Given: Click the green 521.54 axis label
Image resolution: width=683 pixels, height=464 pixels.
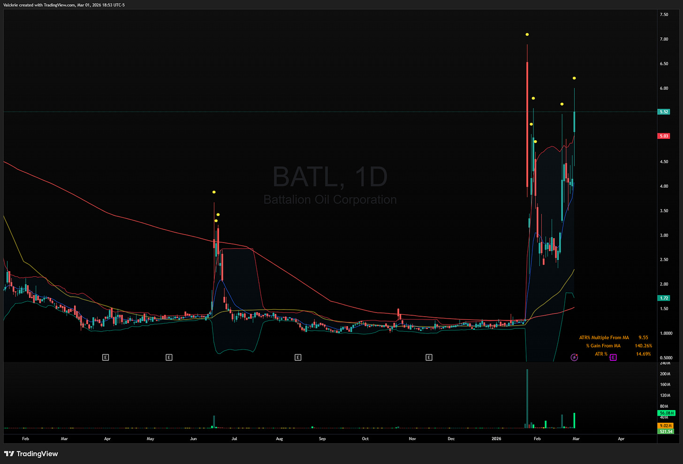Looking at the screenshot, I should [x=666, y=431].
